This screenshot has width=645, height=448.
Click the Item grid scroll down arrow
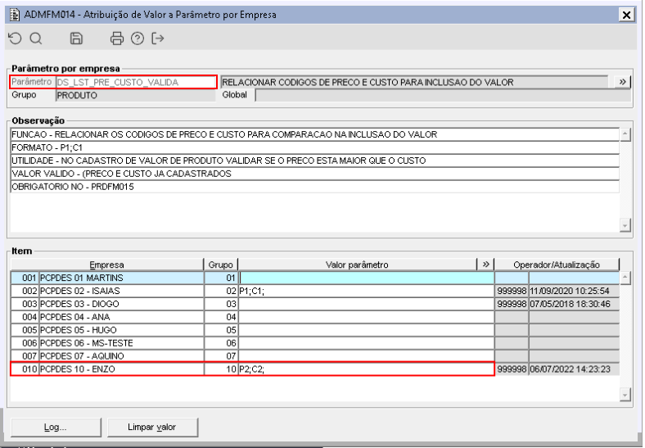pyautogui.click(x=625, y=396)
